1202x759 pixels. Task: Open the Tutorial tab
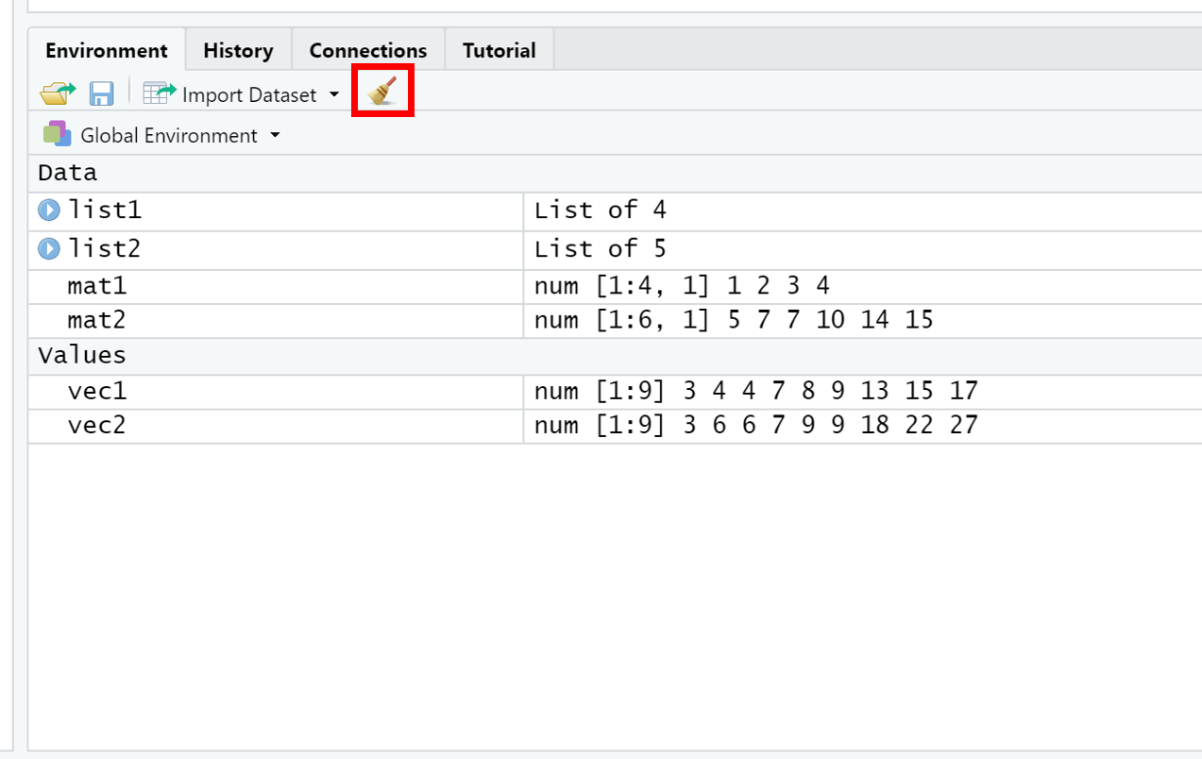pyautogui.click(x=499, y=50)
